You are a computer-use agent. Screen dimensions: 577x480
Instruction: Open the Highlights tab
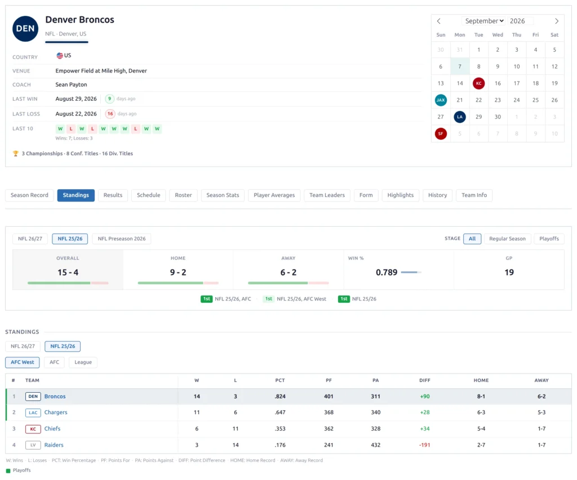401,195
